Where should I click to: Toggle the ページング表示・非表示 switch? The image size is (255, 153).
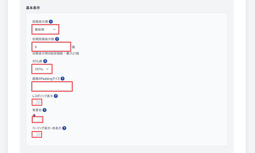37,134
